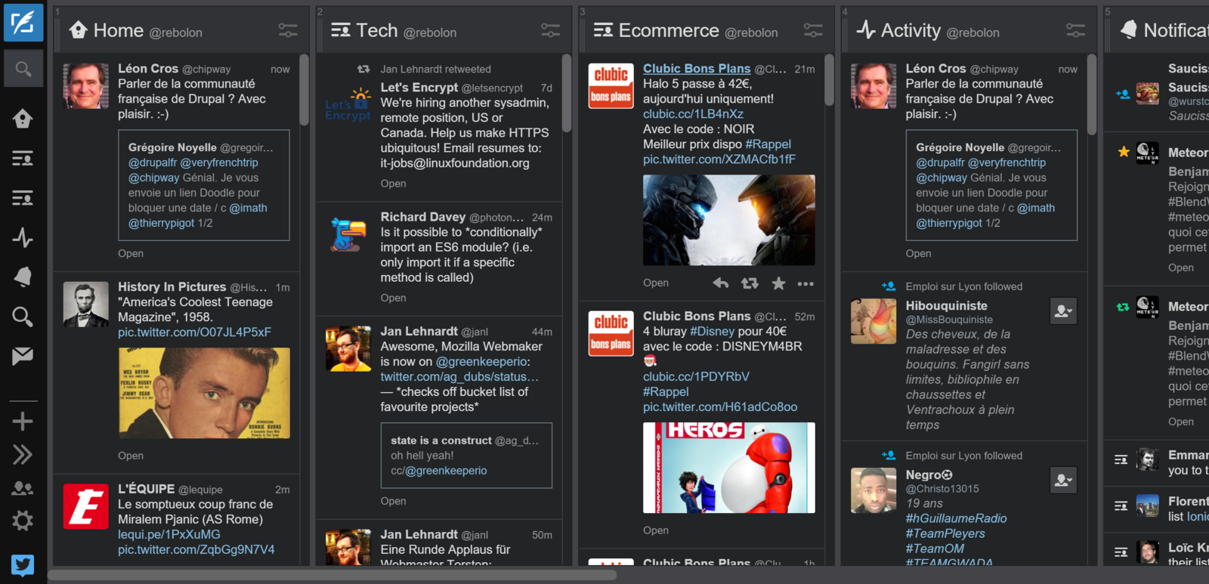
Task: View the Ronnie Burns magazine photo
Action: coord(204,393)
